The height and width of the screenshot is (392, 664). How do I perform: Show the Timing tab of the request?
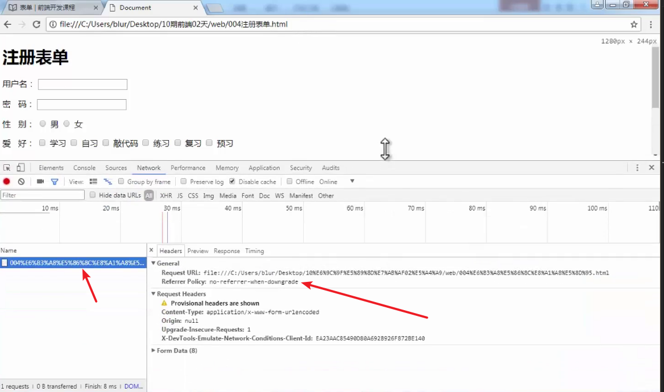[x=255, y=251]
